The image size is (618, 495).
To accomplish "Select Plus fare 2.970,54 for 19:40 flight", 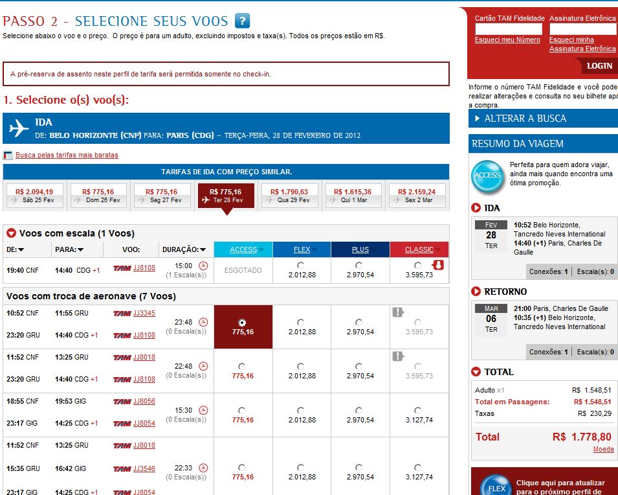I will pyautogui.click(x=359, y=265).
